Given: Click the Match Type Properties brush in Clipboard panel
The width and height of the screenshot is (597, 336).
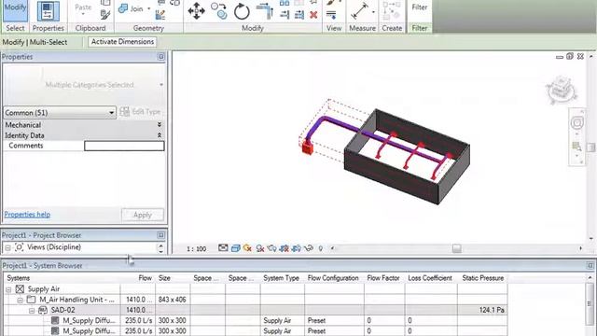Looking at the screenshot, I should (x=105, y=15).
